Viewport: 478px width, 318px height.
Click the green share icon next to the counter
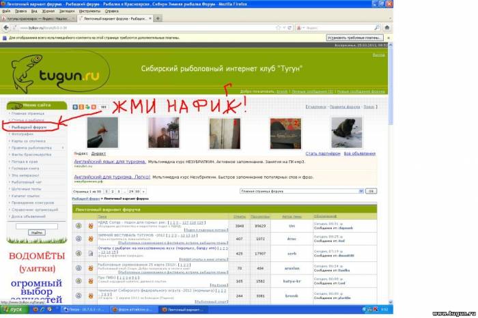tap(87, 107)
